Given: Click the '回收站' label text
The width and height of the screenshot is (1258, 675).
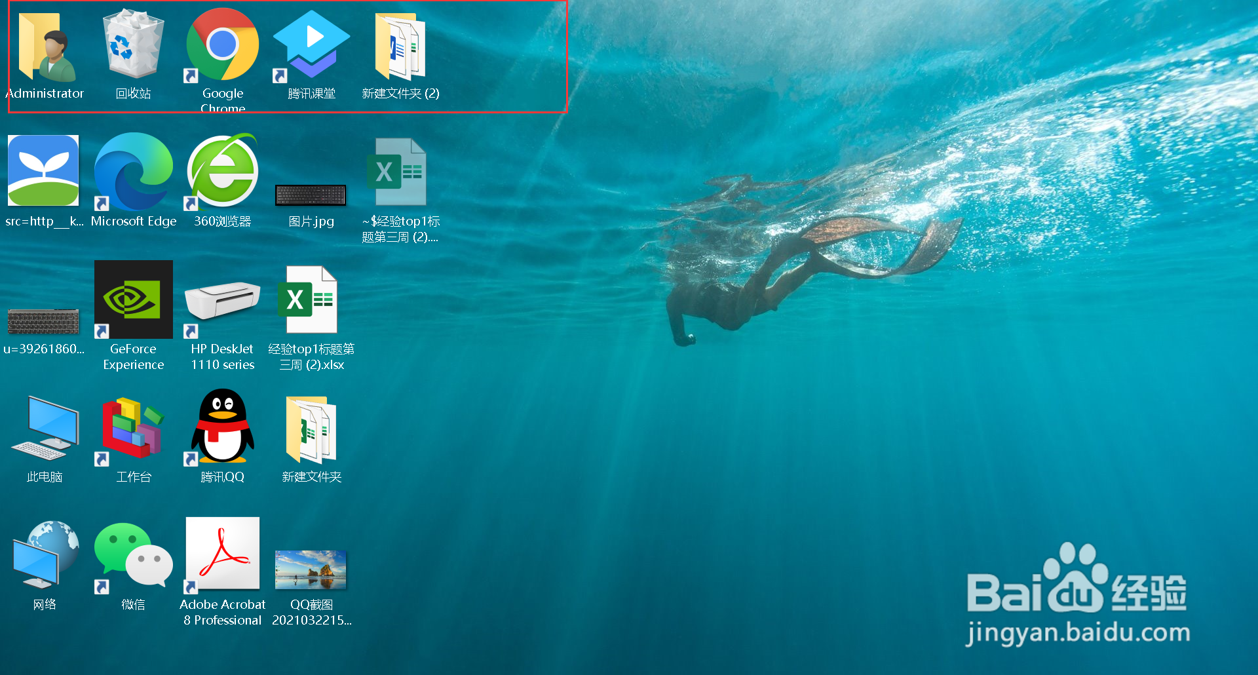Looking at the screenshot, I should (x=134, y=94).
